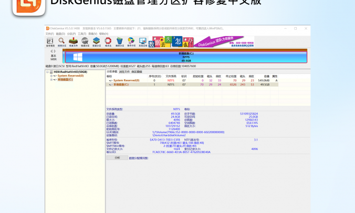Screen dimensions: 355x213
Task: Click HD0:RedHatVirtIO disk icon in tree
Action: [x=51, y=72]
